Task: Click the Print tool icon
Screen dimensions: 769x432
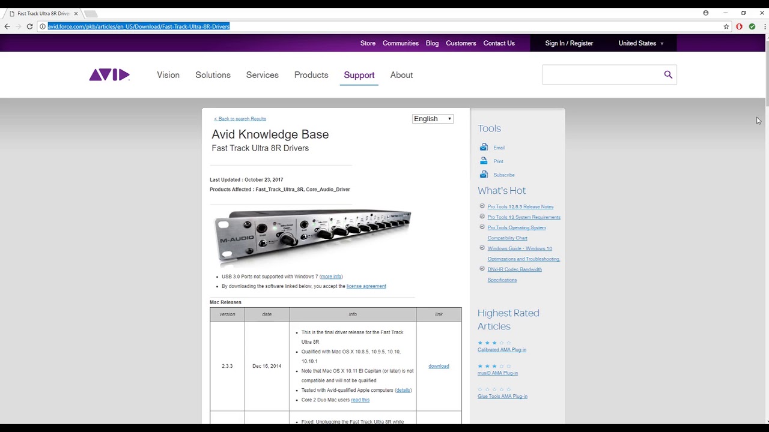Action: pos(484,161)
